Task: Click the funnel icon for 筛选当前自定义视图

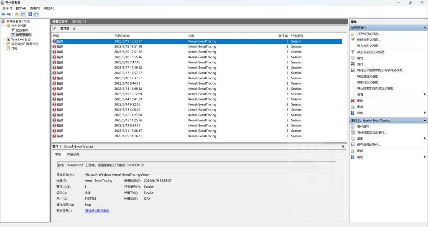Action: point(352,52)
